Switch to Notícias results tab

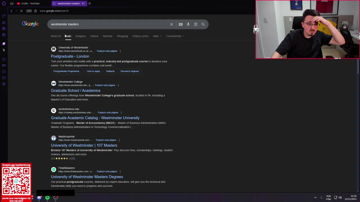point(107,36)
